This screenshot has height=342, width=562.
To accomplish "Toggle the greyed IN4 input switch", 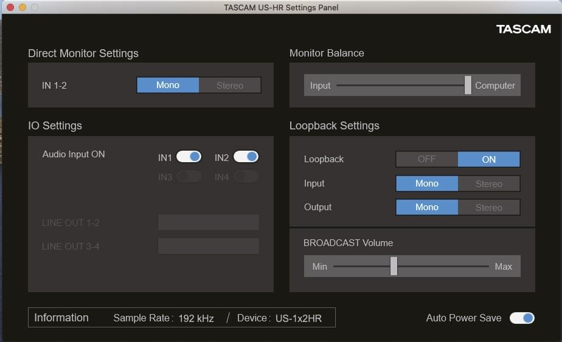I will click(x=246, y=177).
